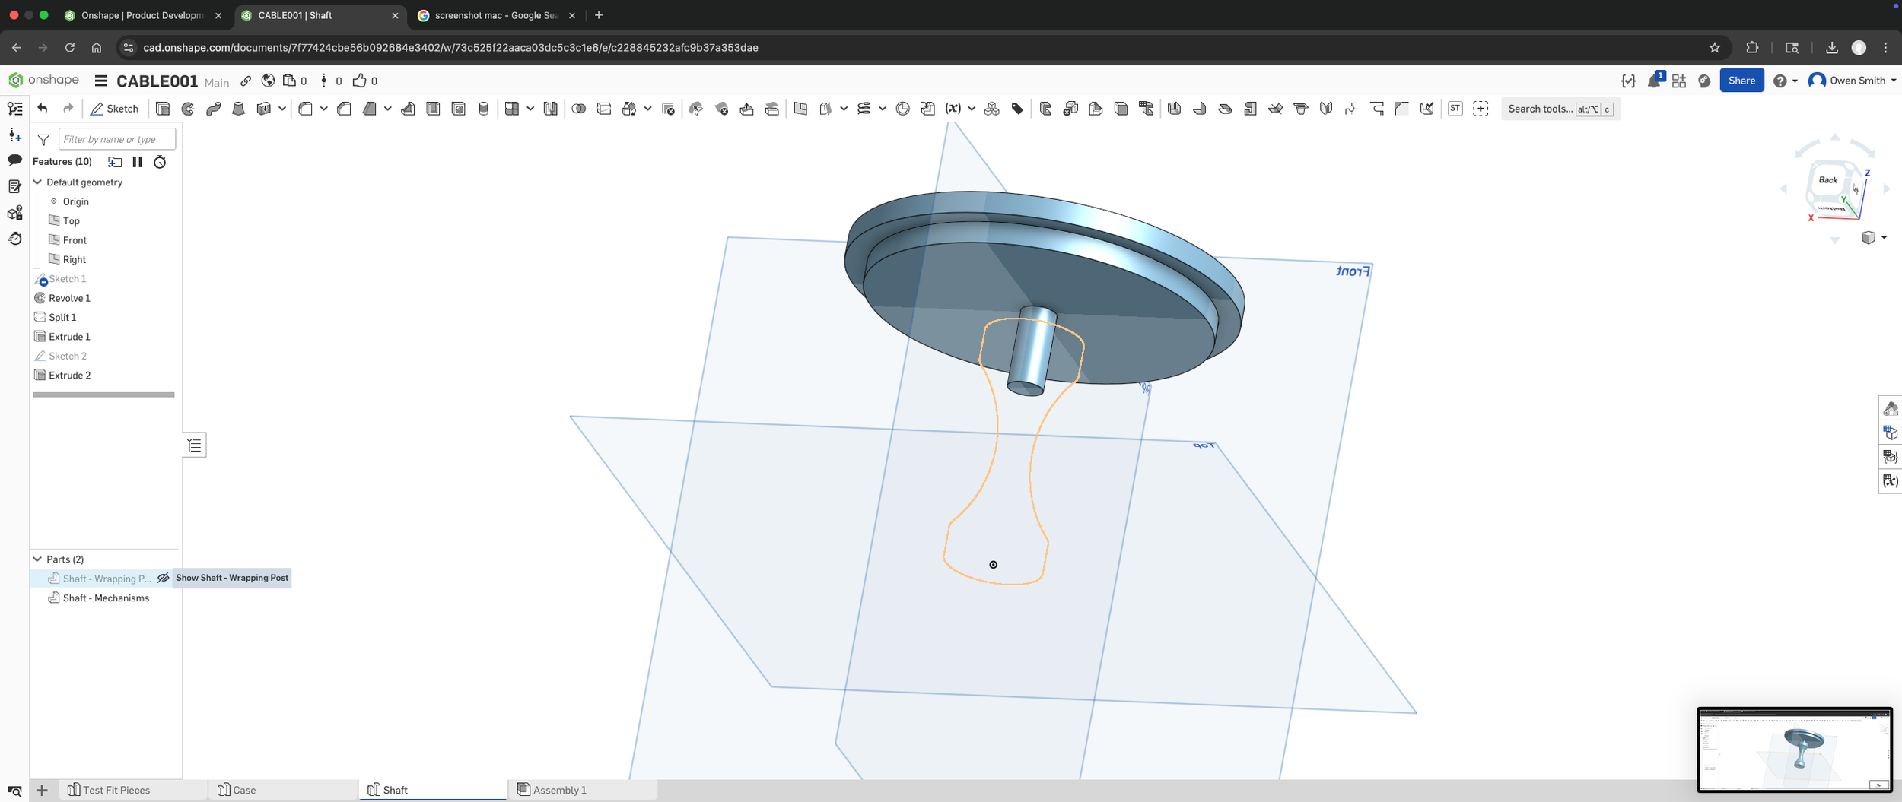The height and width of the screenshot is (802, 1902).
Task: Collapse the Parts (2) section
Action: [x=37, y=559]
